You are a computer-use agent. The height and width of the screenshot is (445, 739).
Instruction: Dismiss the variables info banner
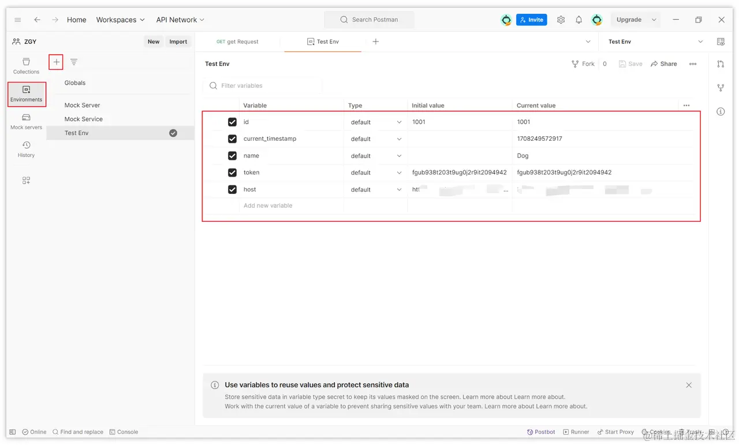[x=689, y=385]
